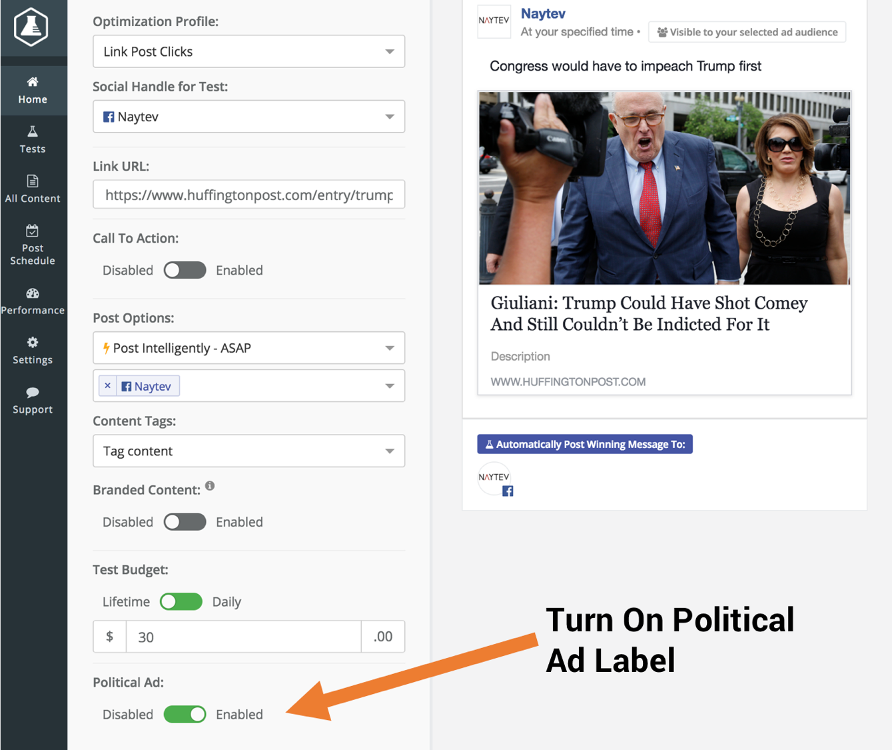Image resolution: width=892 pixels, height=750 pixels.
Task: Expand the Social Handle for Test dropdown
Action: [248, 117]
